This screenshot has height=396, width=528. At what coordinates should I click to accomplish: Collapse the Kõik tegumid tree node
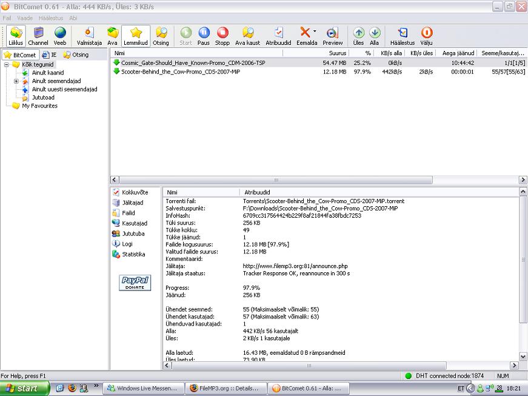click(7, 64)
